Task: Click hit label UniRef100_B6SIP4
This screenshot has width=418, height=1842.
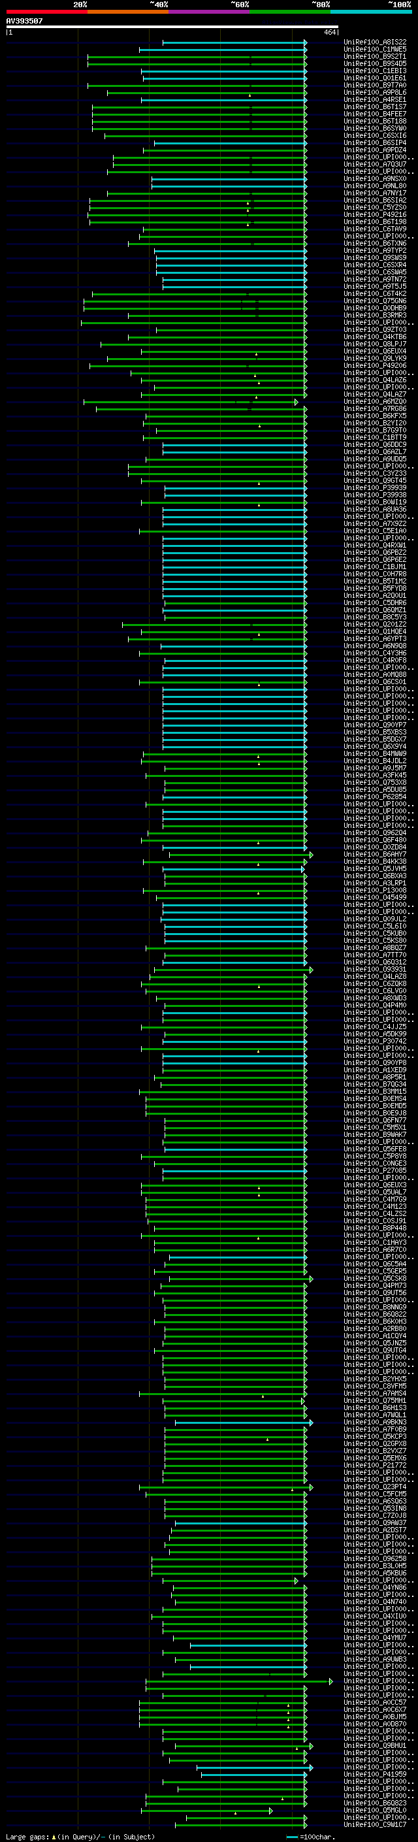Action: tap(375, 143)
